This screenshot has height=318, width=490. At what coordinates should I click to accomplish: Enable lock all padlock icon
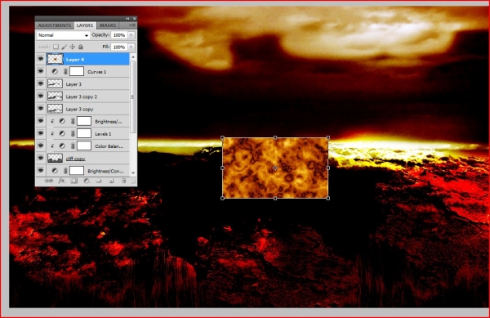81,47
